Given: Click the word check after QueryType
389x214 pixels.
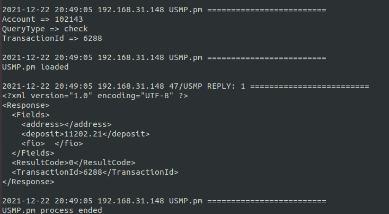Looking at the screenshot, I should pyautogui.click(x=76, y=29).
